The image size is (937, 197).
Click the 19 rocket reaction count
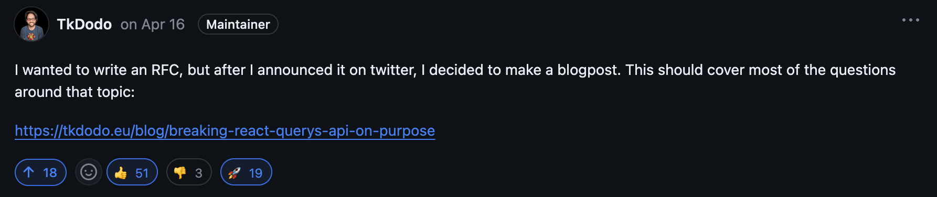coord(255,173)
